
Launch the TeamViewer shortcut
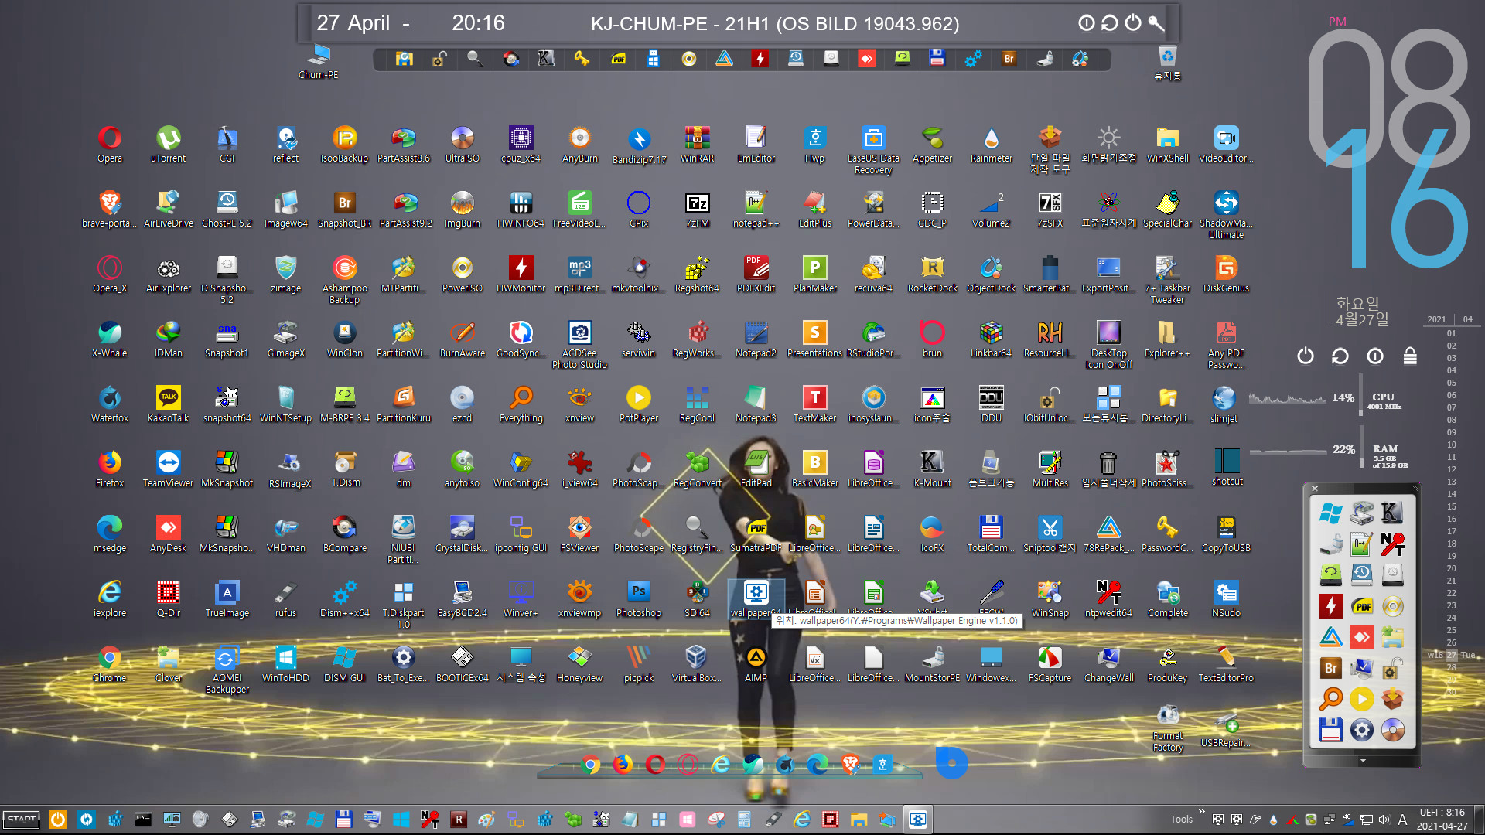168,469
